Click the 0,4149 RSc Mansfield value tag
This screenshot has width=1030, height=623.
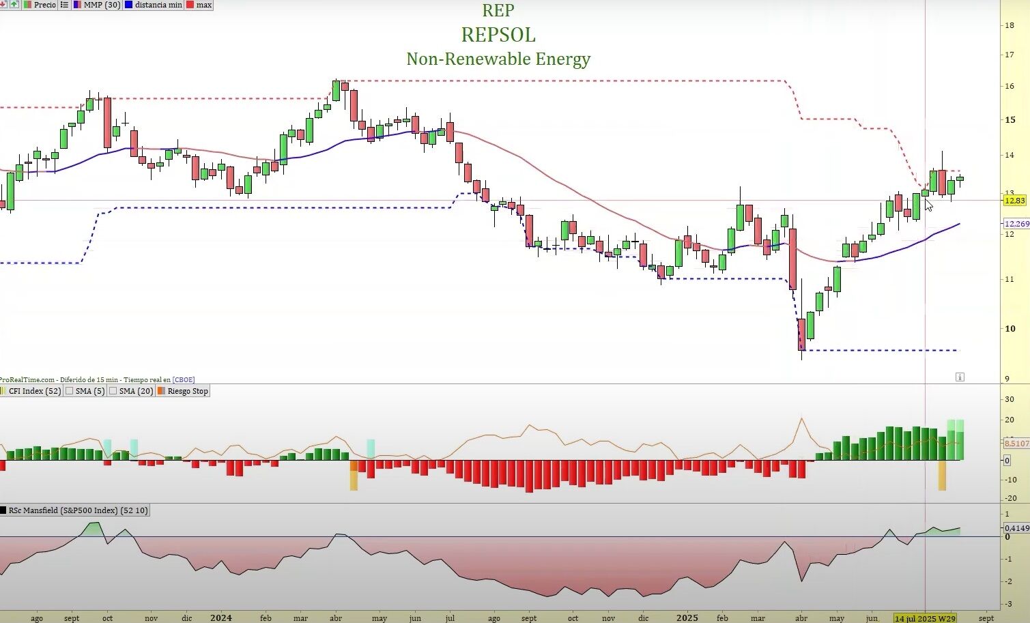pos(1016,528)
